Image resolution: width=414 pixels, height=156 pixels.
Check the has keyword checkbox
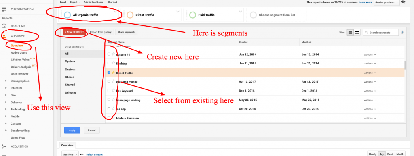point(109,90)
